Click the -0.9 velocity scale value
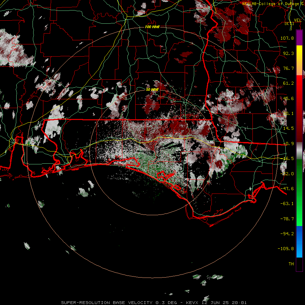Viewport: 305px width, 305px height. [288, 144]
